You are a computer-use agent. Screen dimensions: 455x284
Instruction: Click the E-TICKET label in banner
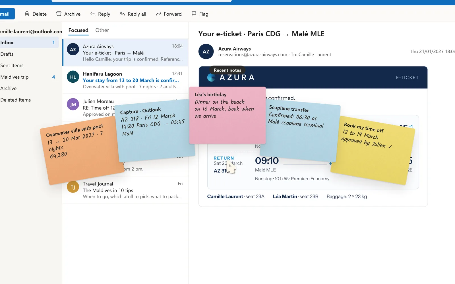(407, 78)
